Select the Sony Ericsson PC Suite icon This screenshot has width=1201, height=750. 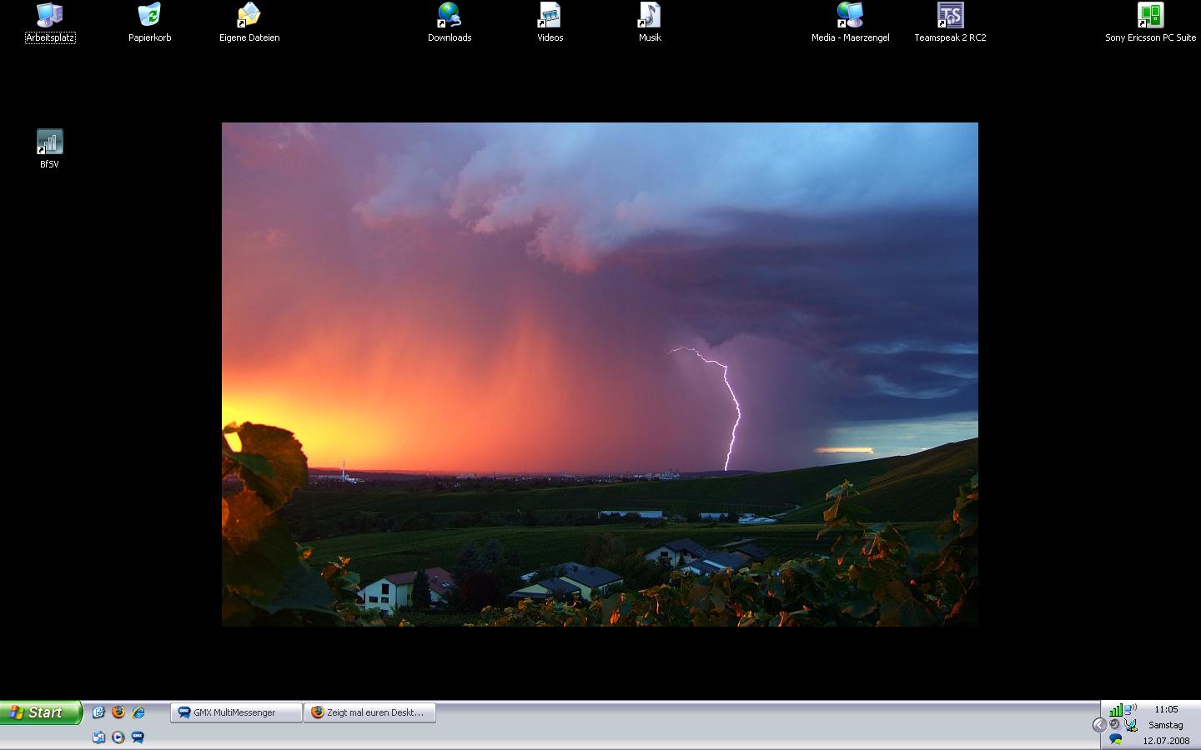pyautogui.click(x=1150, y=22)
